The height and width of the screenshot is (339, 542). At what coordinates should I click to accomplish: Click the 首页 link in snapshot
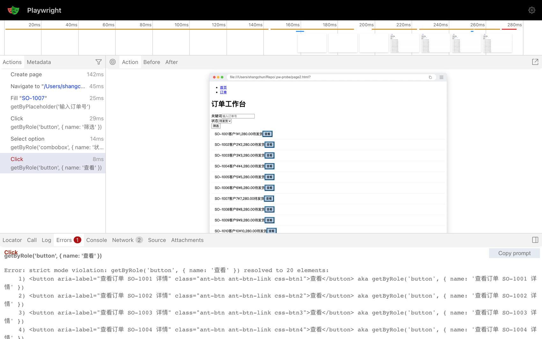point(223,87)
